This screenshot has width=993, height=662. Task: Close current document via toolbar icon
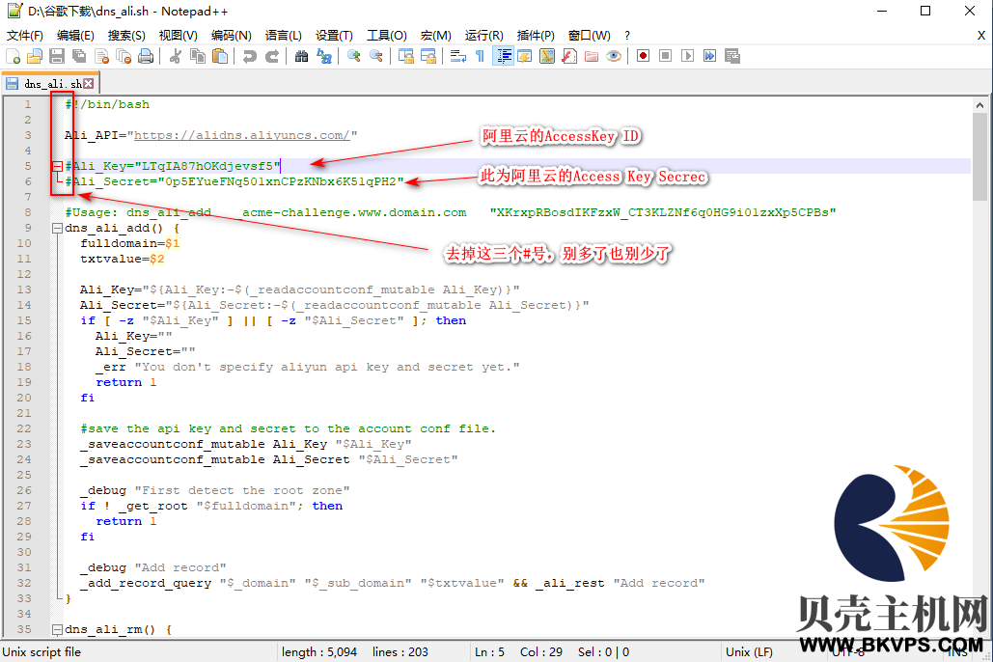coord(101,56)
